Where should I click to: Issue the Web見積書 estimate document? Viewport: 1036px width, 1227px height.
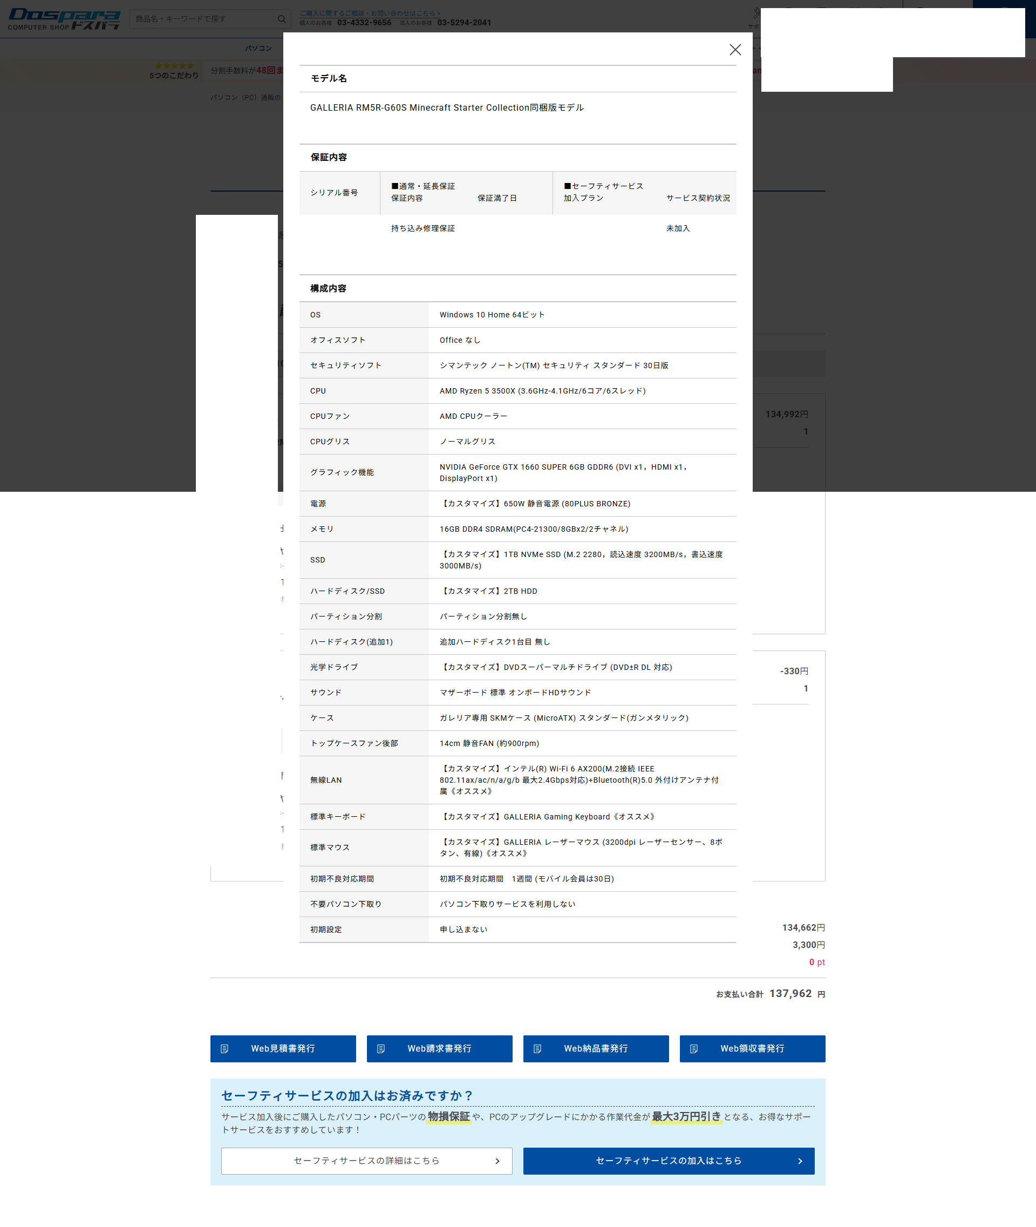pyautogui.click(x=283, y=1049)
